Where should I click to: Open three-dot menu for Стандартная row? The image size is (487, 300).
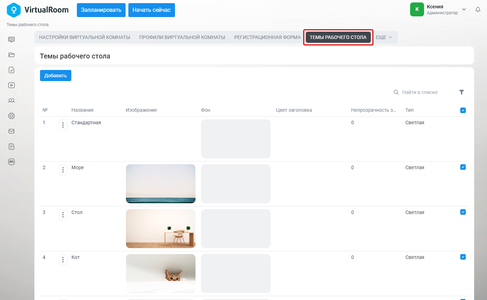tap(63, 125)
